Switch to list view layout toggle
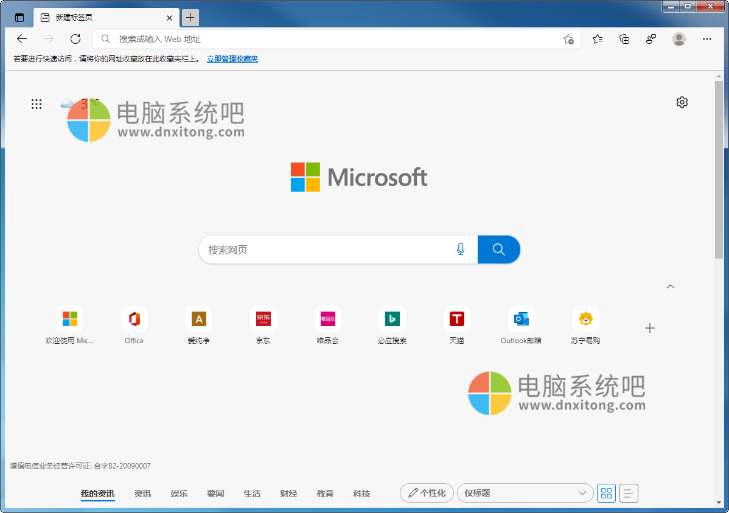Viewport: 729px width, 513px height. pyautogui.click(x=629, y=493)
